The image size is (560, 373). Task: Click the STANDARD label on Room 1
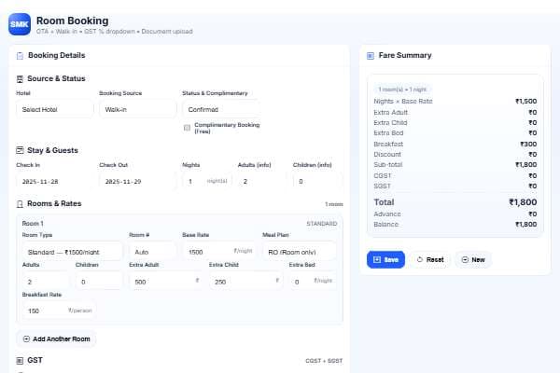322,224
